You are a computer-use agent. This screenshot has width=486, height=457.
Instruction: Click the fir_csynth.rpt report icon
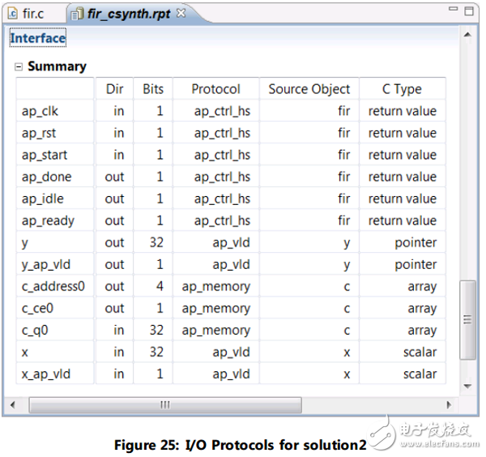pyautogui.click(x=77, y=14)
